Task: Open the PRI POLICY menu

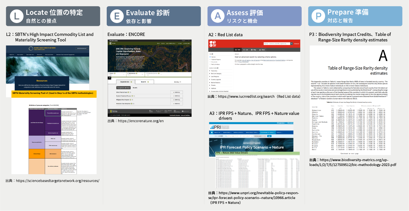Action: (279, 132)
